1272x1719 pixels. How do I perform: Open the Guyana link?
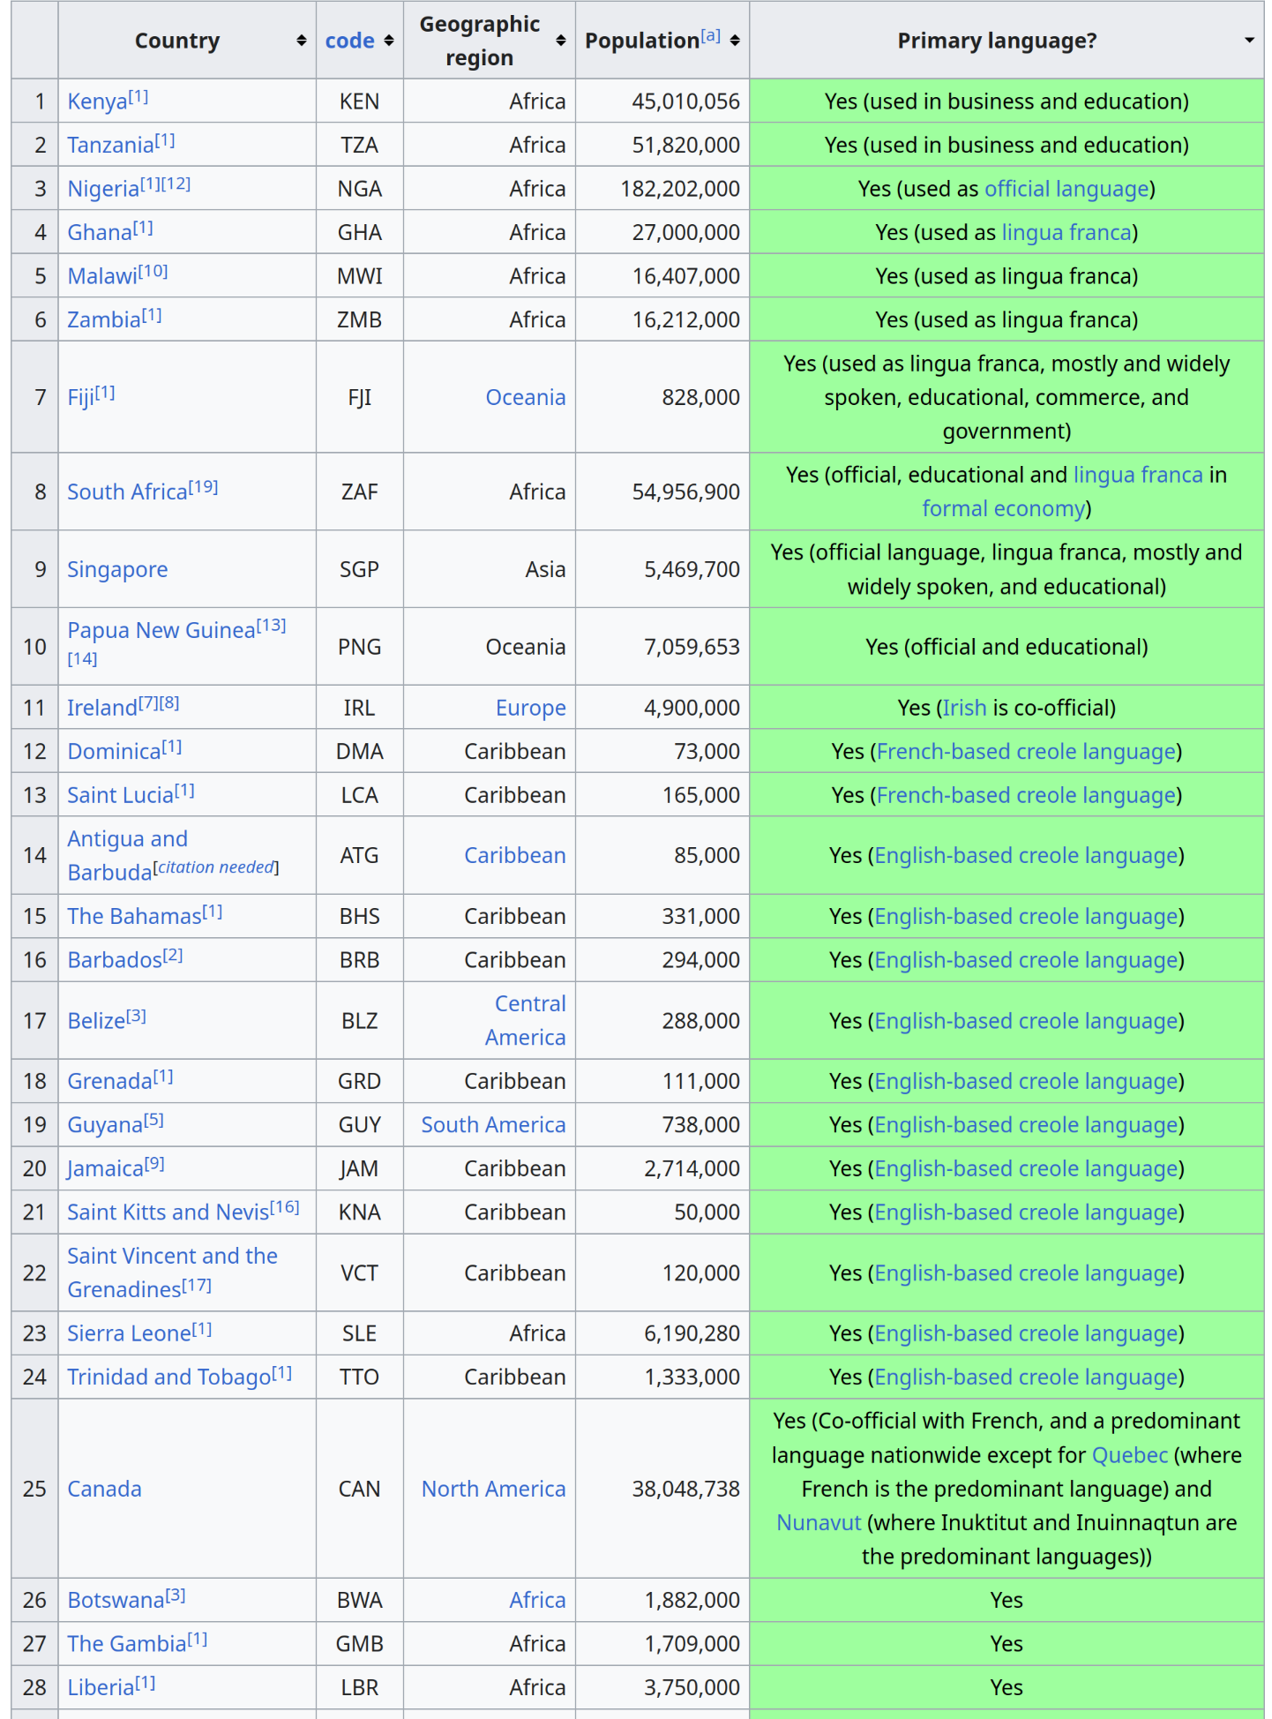[x=105, y=1125]
